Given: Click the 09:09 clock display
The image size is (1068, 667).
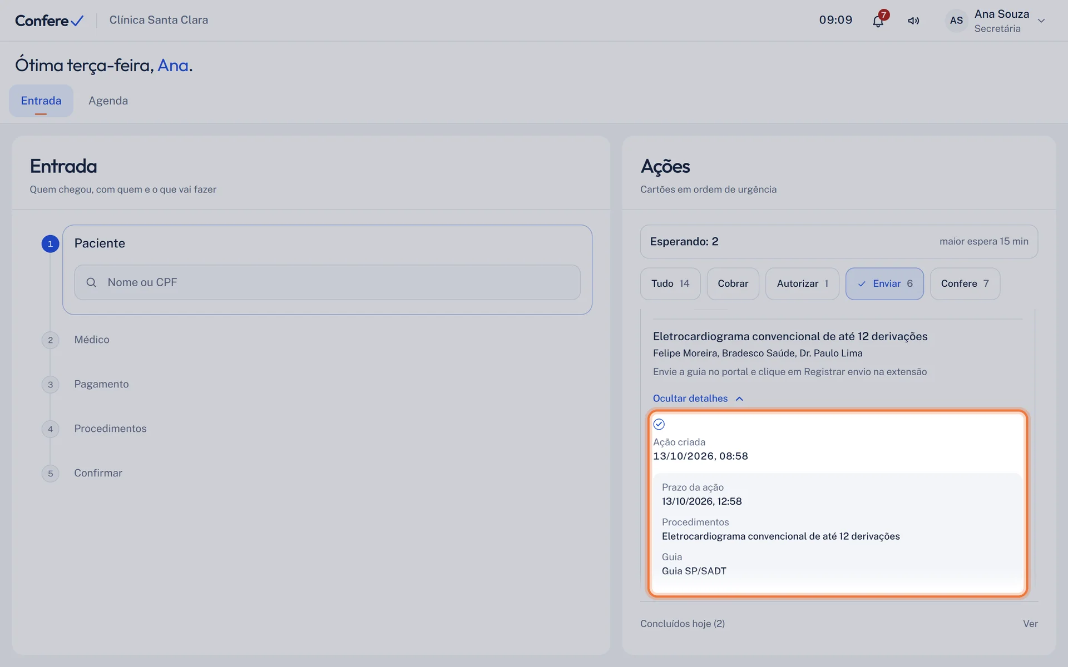Looking at the screenshot, I should (835, 20).
